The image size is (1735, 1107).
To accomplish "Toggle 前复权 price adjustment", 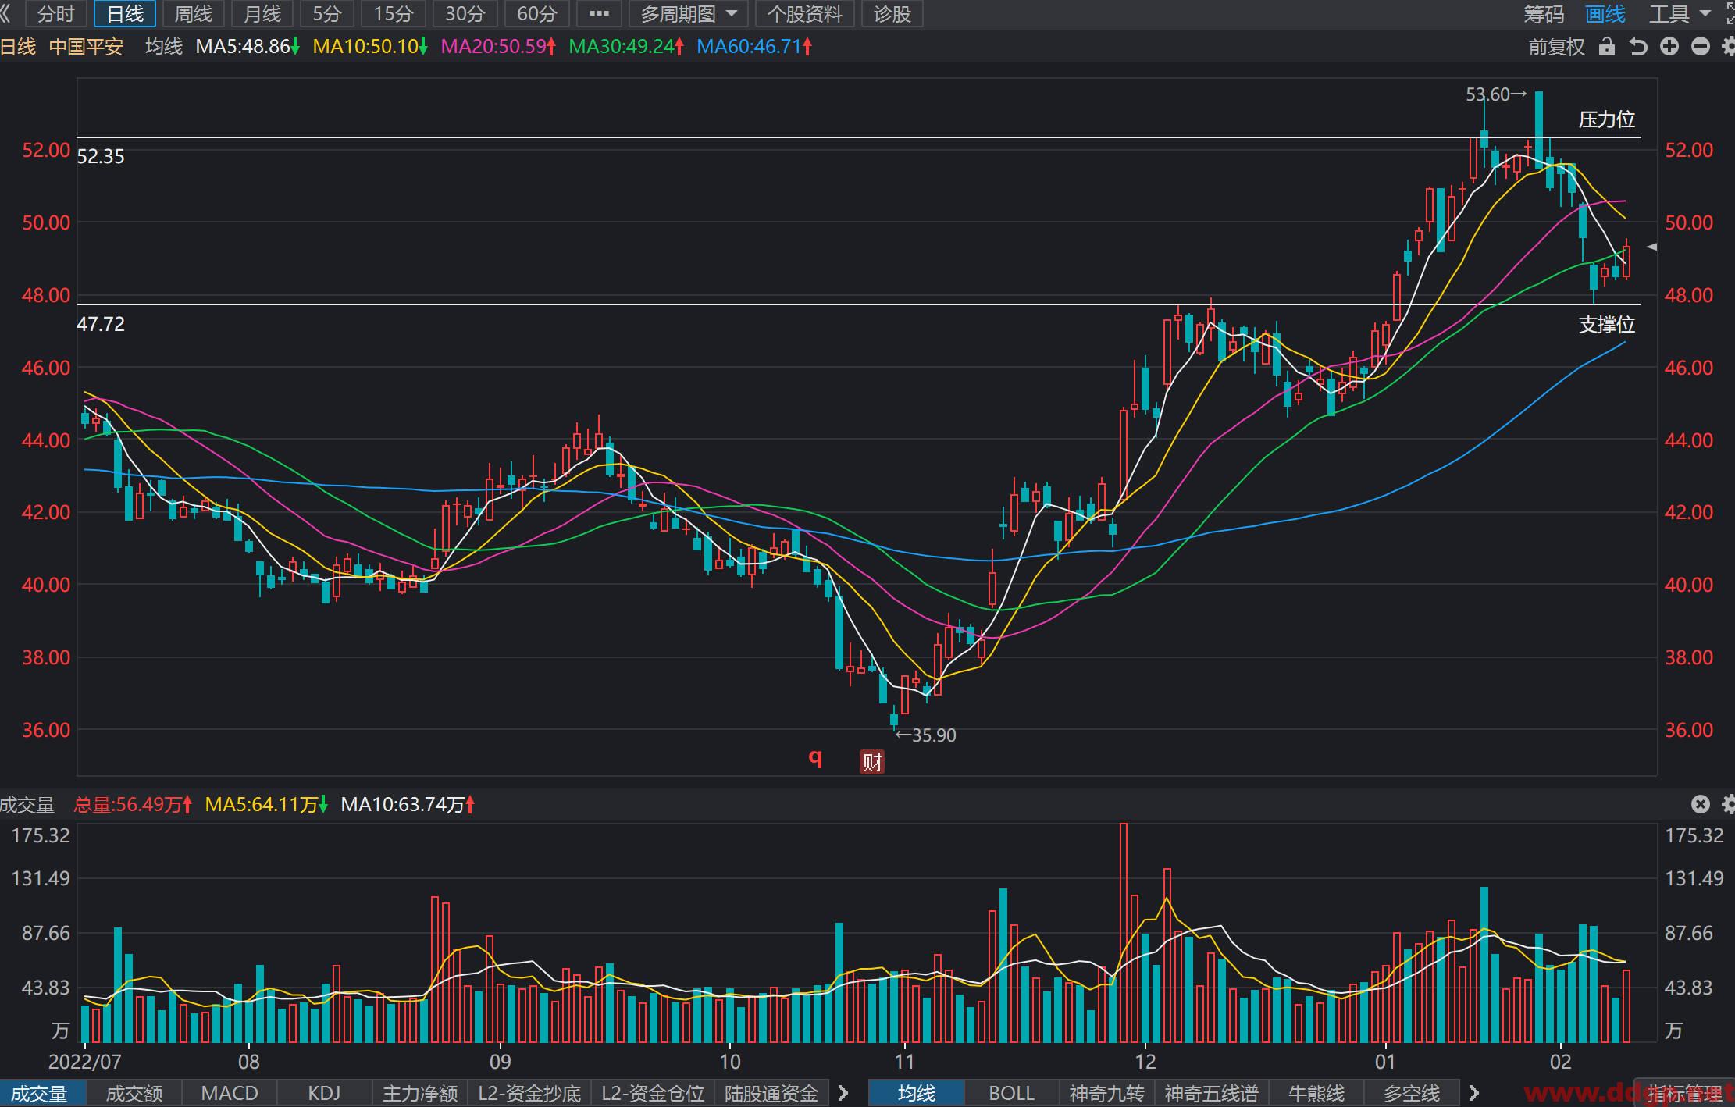I will pyautogui.click(x=1557, y=47).
